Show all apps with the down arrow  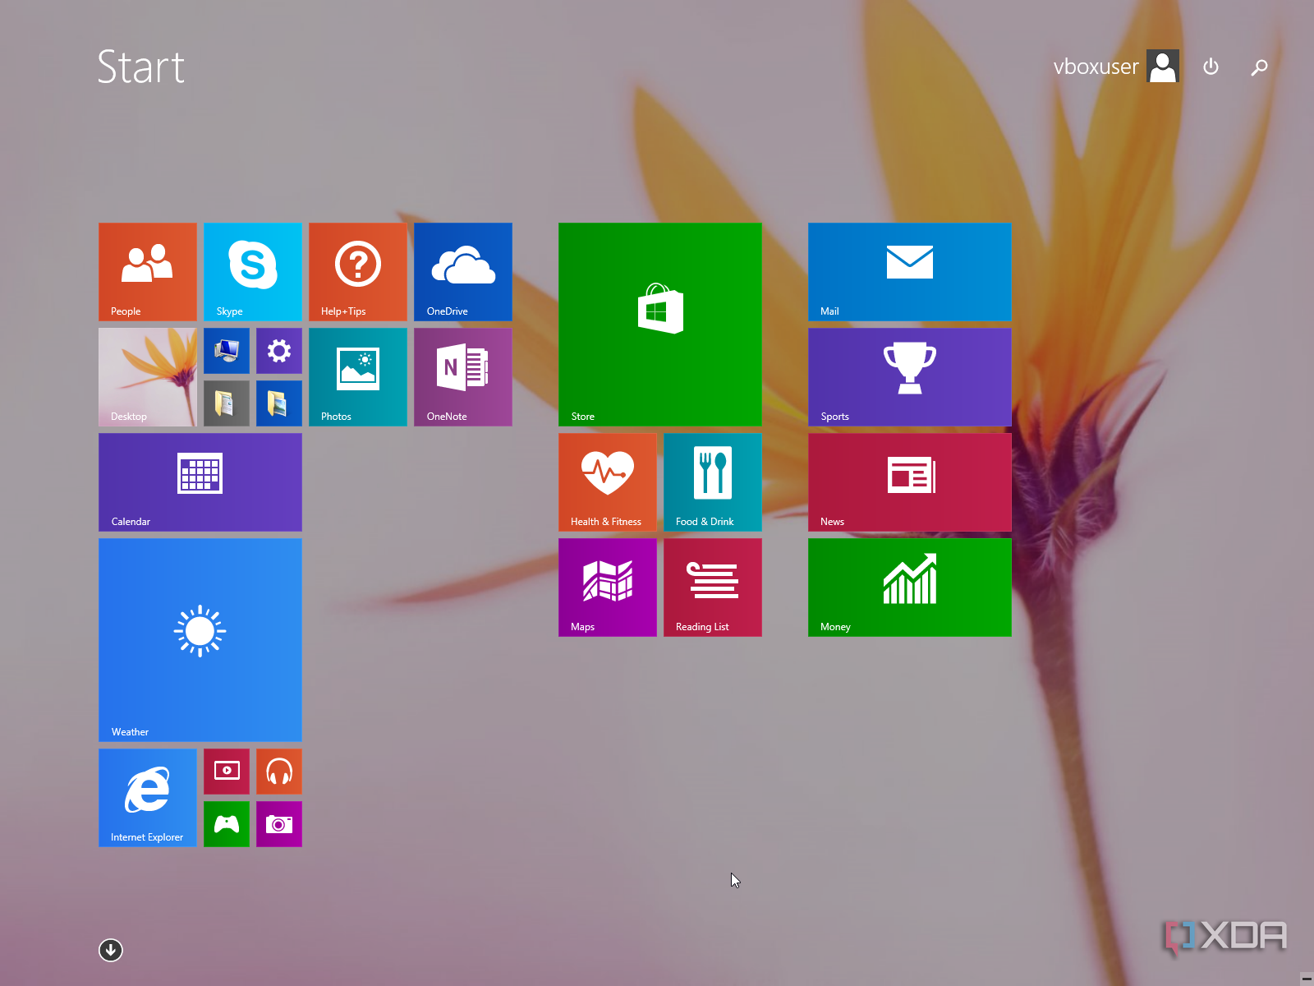(x=111, y=950)
